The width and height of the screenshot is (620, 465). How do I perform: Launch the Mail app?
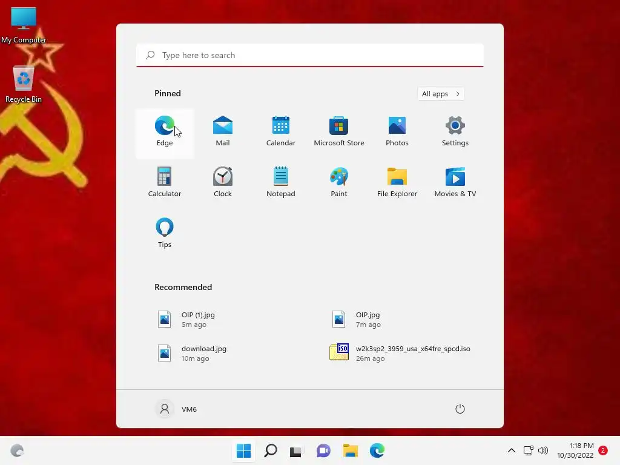pos(223,132)
